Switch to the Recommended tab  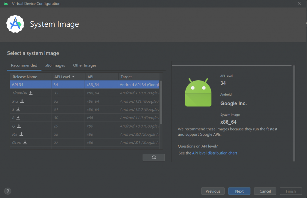pyautogui.click(x=24, y=65)
